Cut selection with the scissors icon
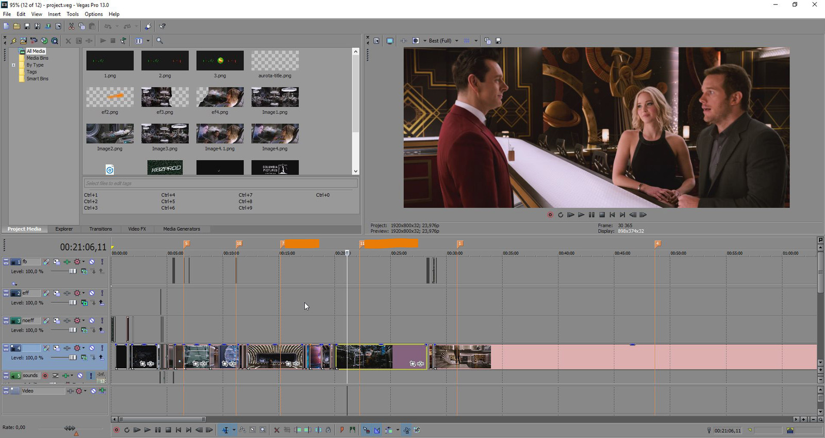The height and width of the screenshot is (438, 825). coord(71,26)
